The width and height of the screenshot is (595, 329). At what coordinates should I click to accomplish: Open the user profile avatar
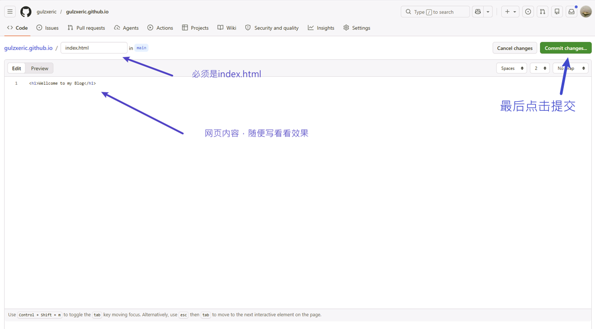pos(586,12)
